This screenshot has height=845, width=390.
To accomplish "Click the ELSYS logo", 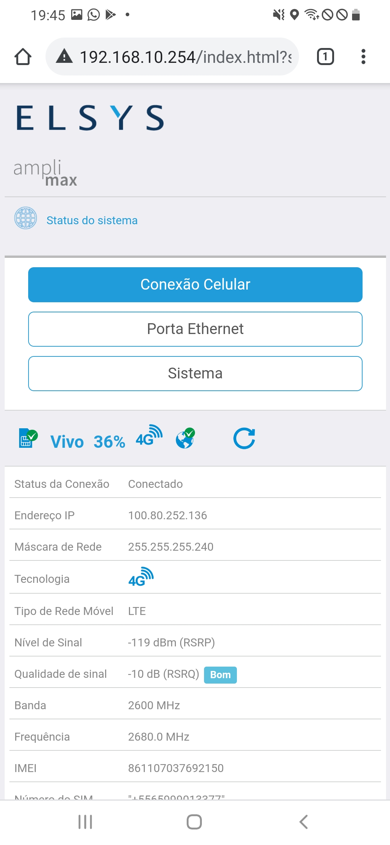I will coord(90,118).
